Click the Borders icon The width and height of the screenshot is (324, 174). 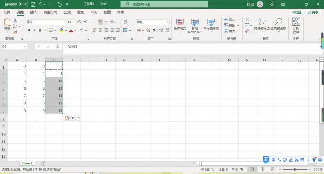(x=51, y=30)
